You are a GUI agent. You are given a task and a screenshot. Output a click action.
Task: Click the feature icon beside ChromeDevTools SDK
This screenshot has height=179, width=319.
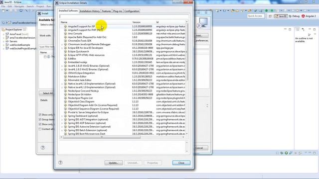tap(65, 41)
